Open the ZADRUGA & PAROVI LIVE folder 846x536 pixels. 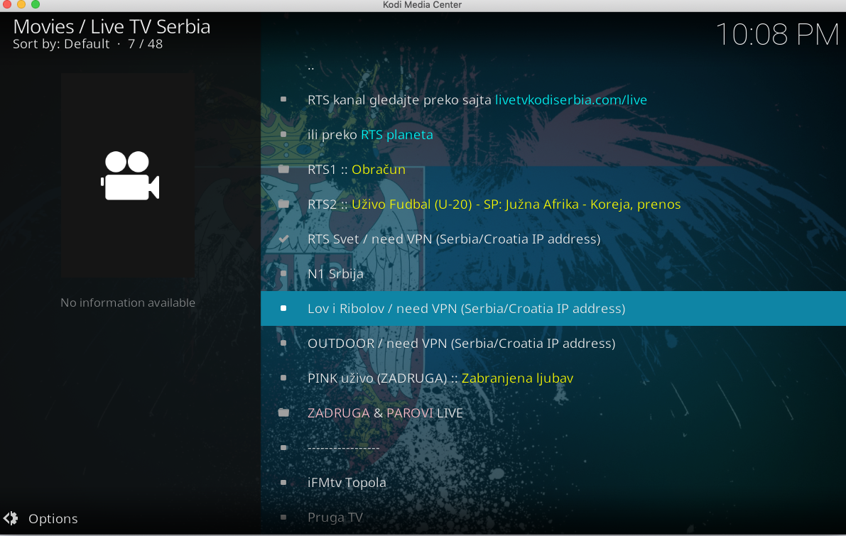pyautogui.click(x=553, y=413)
